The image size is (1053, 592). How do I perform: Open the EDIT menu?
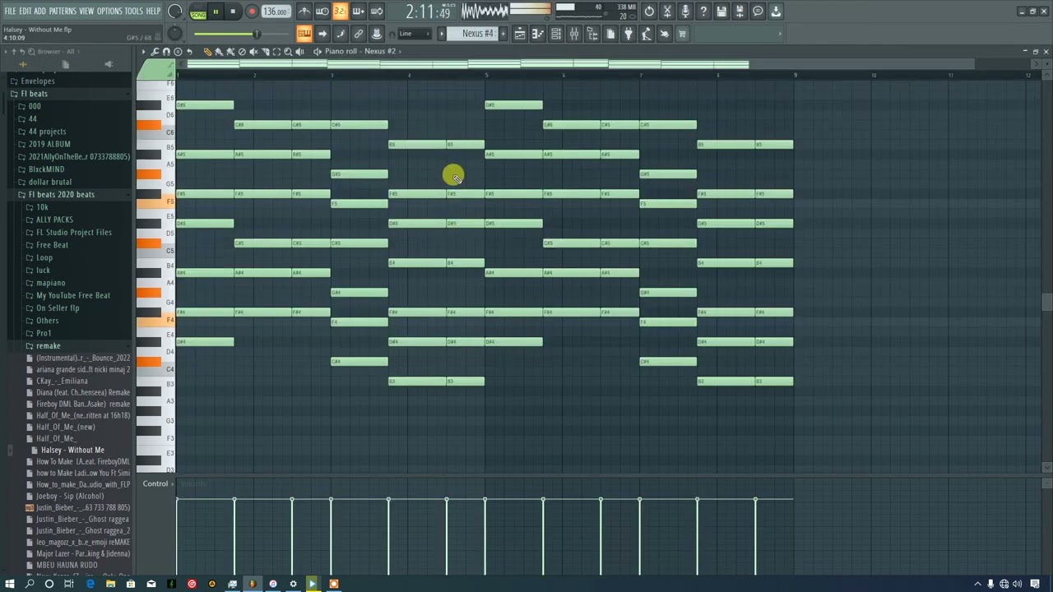click(x=26, y=11)
